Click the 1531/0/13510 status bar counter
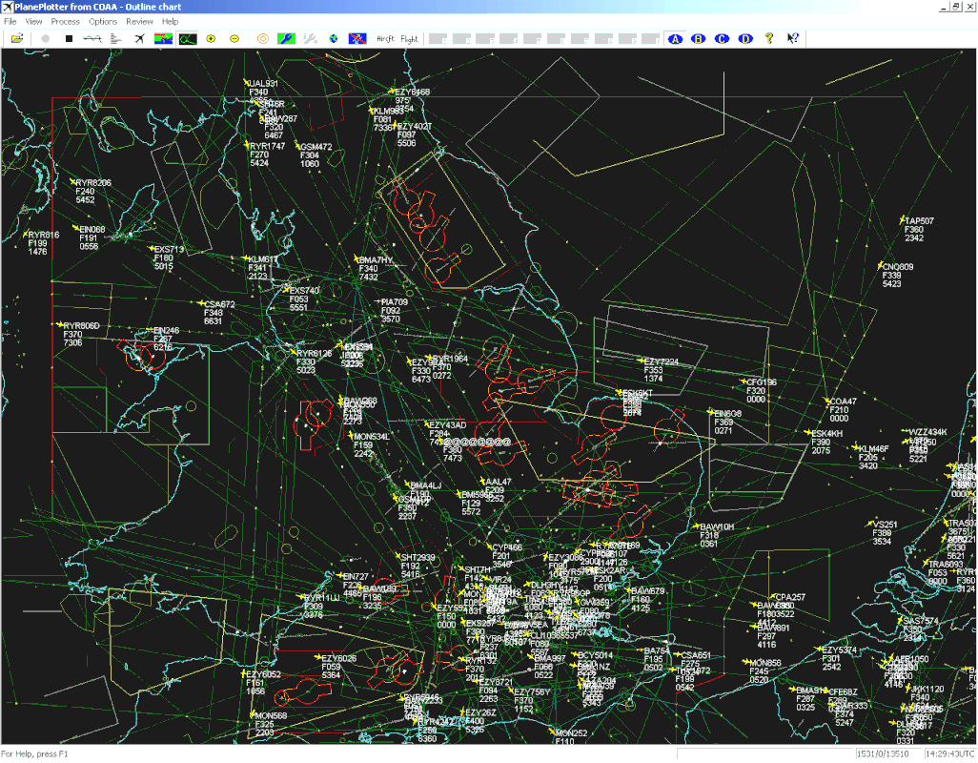The width and height of the screenshot is (978, 763). pos(883,753)
